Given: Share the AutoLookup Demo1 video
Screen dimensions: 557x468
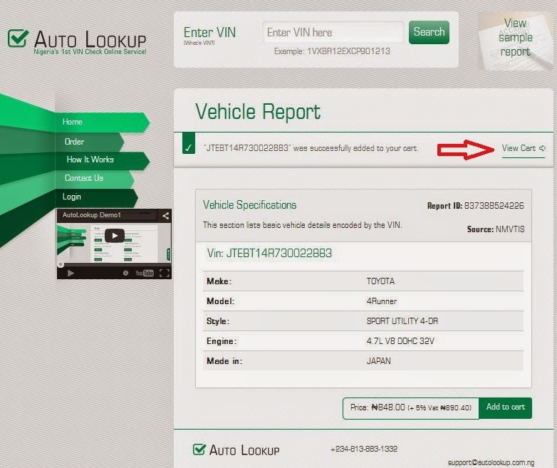Looking at the screenshot, I should 165,216.
